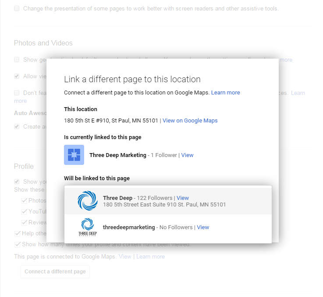The width and height of the screenshot is (323, 297).
Task: Click the Profile section heading
Action: point(24,166)
